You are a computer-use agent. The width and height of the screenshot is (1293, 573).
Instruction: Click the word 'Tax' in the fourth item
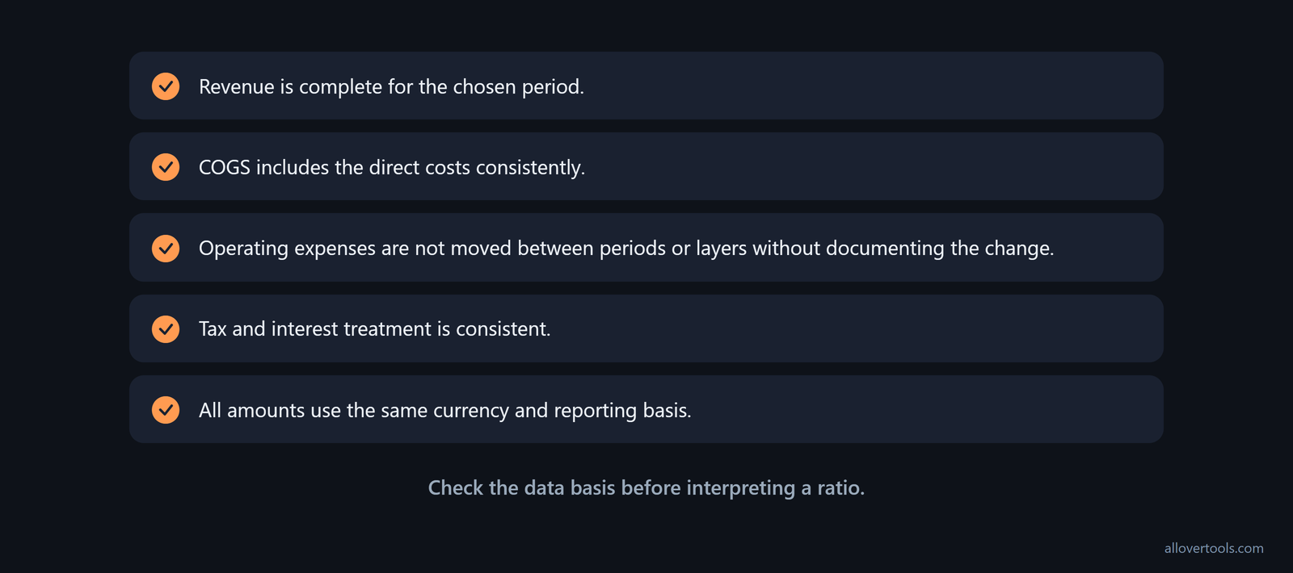point(213,328)
